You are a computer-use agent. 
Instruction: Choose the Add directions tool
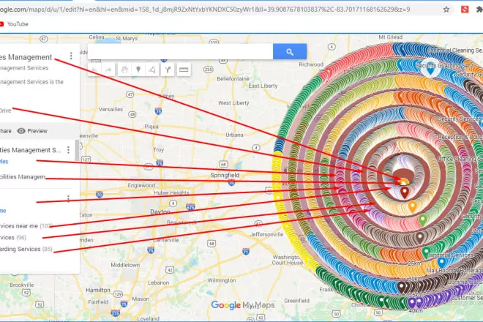pyautogui.click(x=168, y=70)
